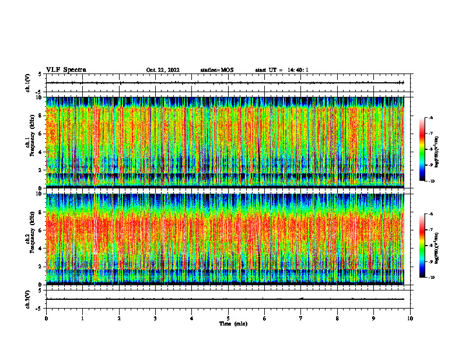The width and height of the screenshot is (462, 357).
Task: Click time axis tick label "7"
Action: click(x=301, y=318)
